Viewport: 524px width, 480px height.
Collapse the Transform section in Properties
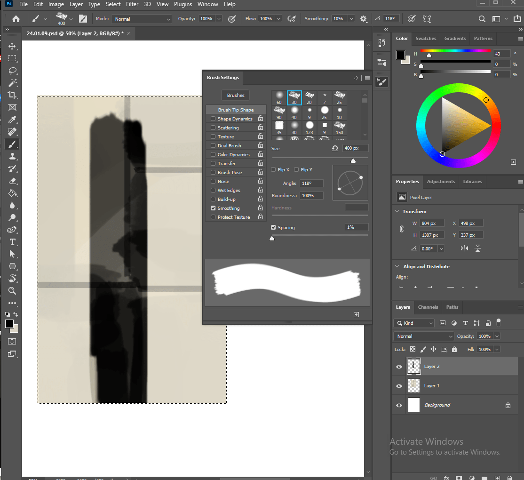click(x=397, y=211)
